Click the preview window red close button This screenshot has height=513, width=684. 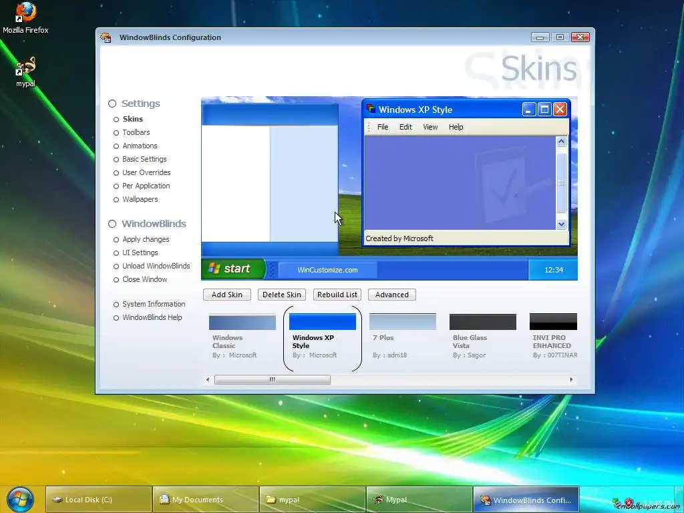(x=560, y=109)
